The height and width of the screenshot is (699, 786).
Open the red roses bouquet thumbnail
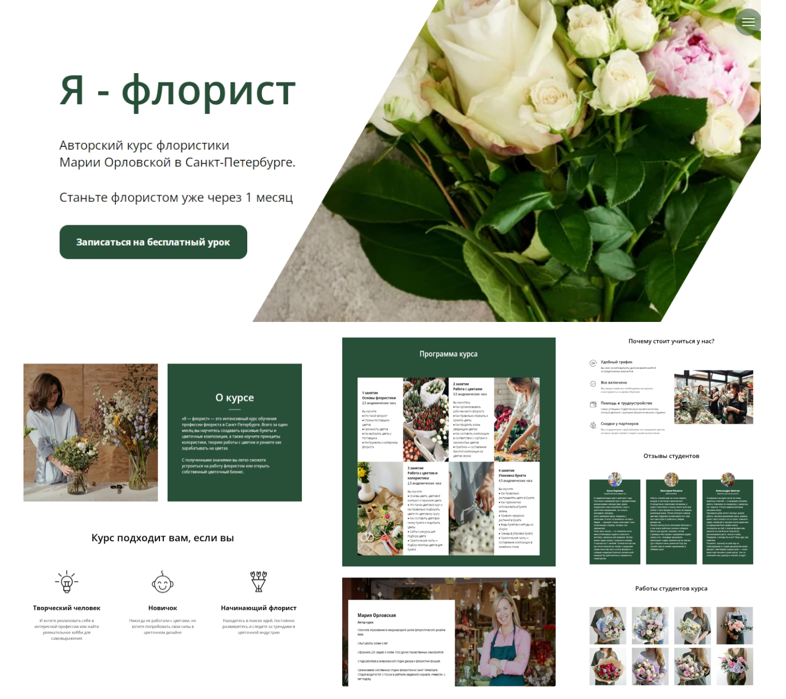(608, 667)
